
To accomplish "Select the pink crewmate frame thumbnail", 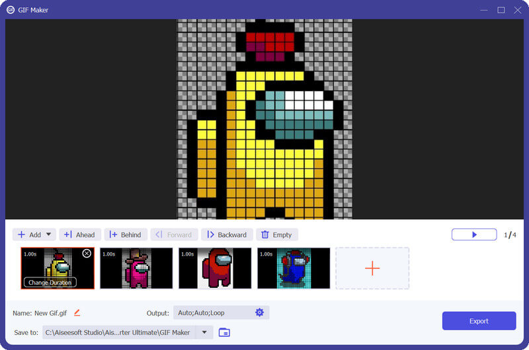I will (136, 268).
